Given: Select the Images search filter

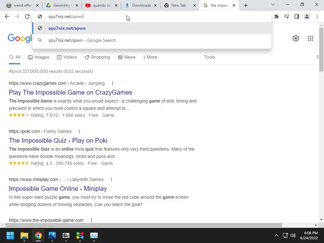Looking at the screenshot, I should point(39,57).
